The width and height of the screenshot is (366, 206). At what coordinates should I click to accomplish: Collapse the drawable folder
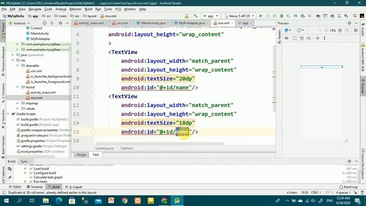[18, 66]
